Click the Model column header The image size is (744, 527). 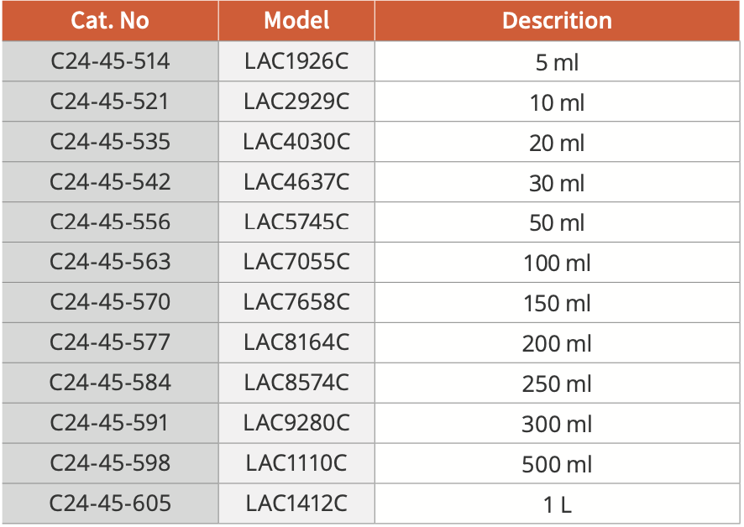(296, 20)
